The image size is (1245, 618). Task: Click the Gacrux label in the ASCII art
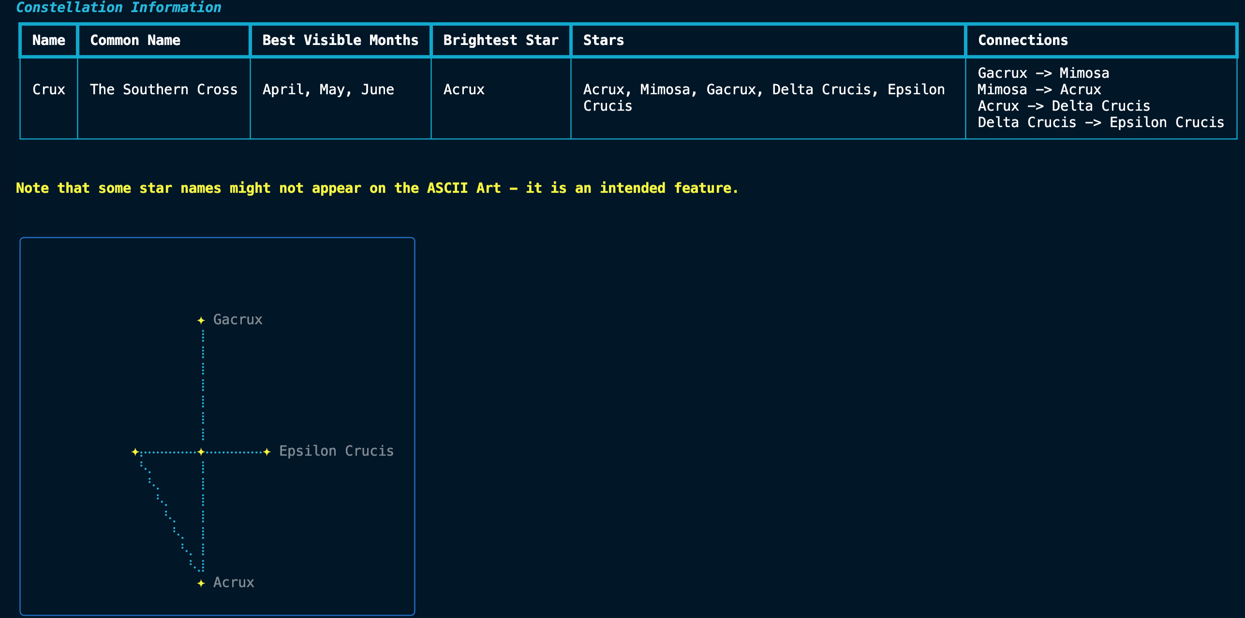pyautogui.click(x=238, y=320)
